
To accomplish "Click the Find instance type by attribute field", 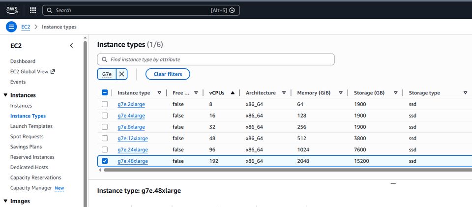I will click(x=216, y=59).
